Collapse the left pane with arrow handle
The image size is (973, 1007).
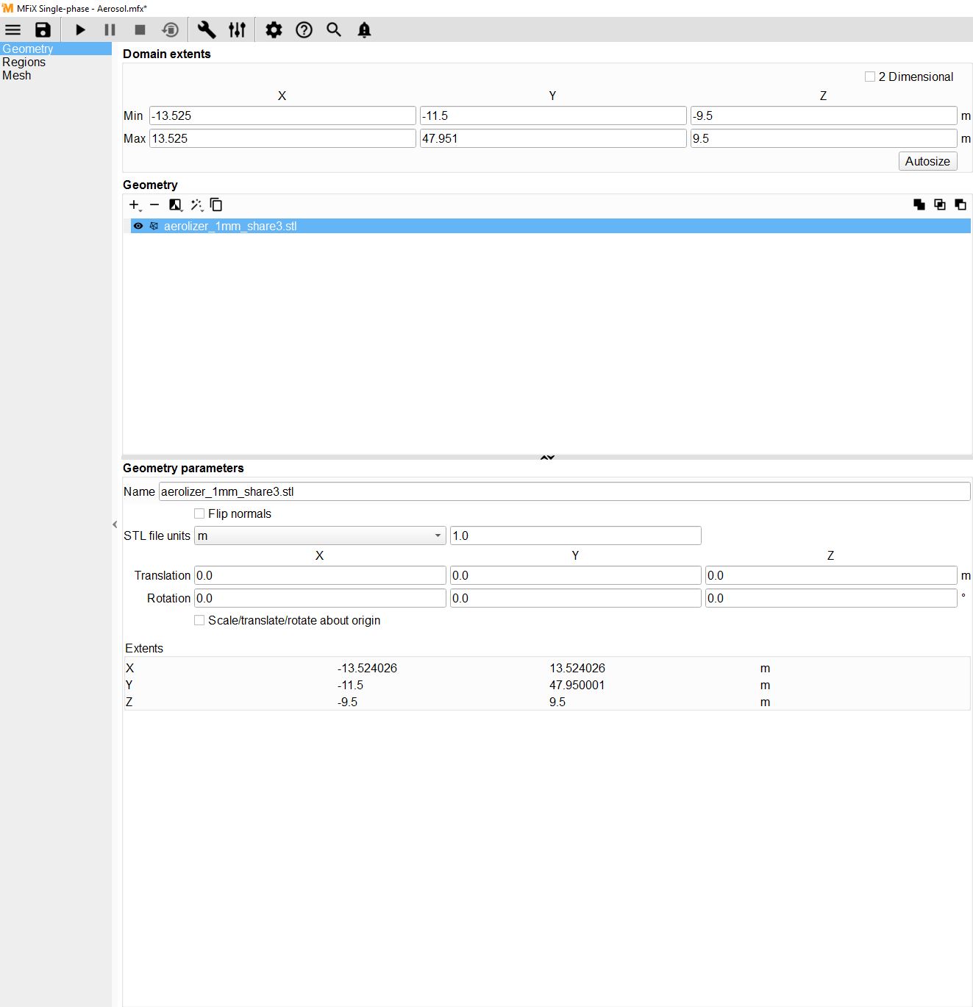pyautogui.click(x=115, y=524)
